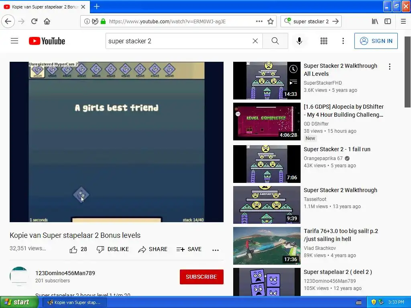411x308 pixels.
Task: Open YouTube settings three-dot menu
Action: point(343,41)
